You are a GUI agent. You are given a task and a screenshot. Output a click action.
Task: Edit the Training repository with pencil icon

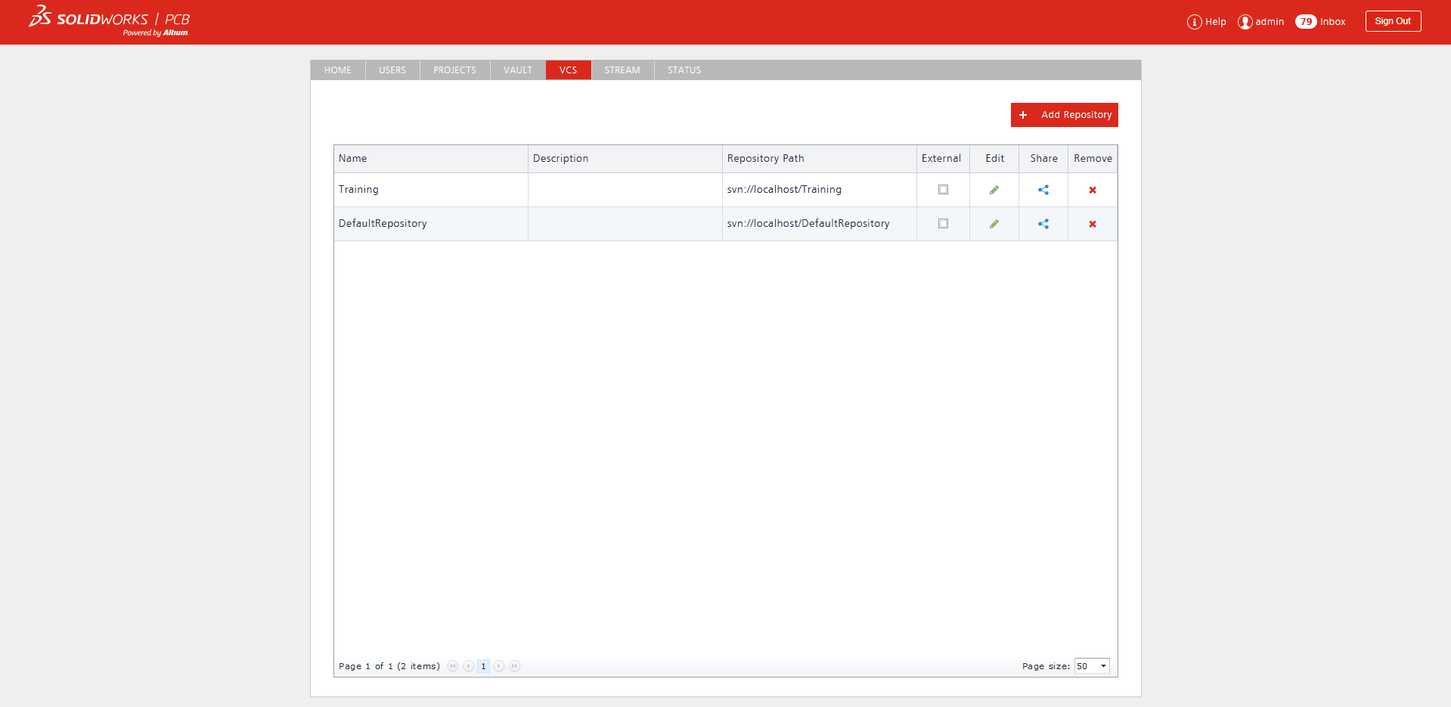[994, 190]
